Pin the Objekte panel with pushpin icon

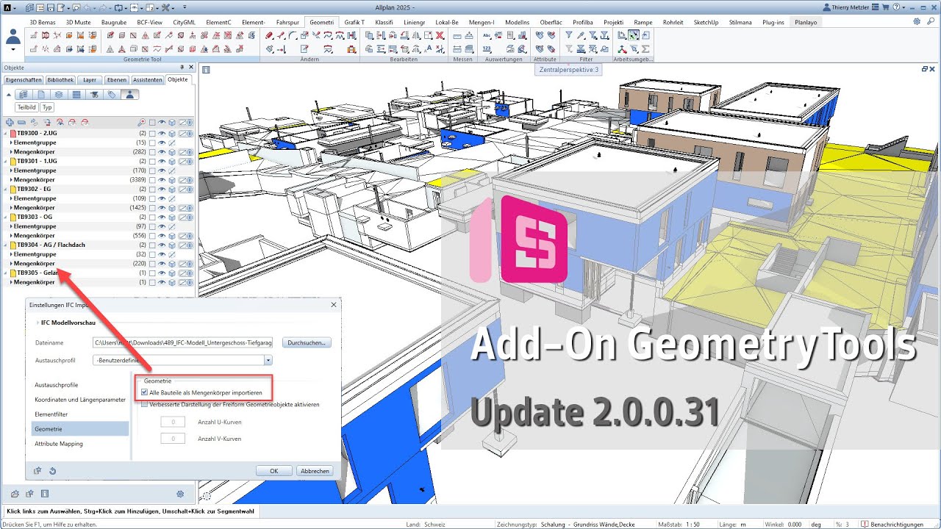click(x=182, y=67)
